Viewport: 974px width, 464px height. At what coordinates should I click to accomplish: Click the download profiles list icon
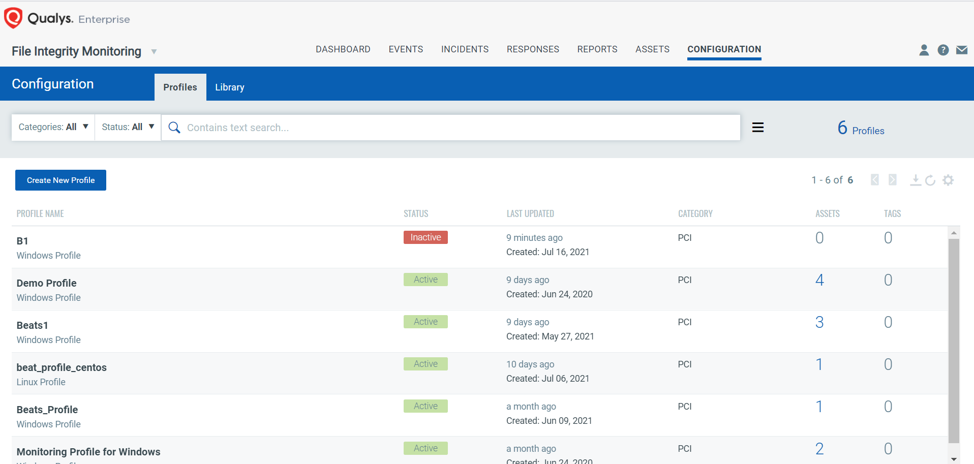coord(915,180)
